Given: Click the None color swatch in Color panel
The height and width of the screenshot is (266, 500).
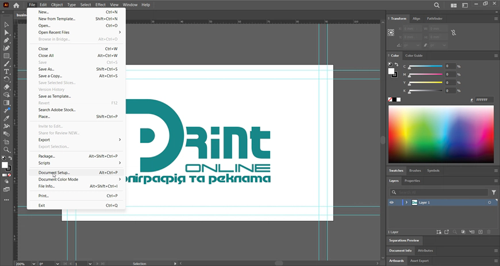Looking at the screenshot, I should (390, 100).
